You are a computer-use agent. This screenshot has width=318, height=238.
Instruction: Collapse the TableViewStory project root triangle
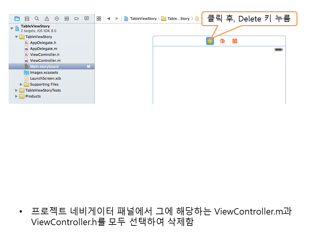coord(12,28)
